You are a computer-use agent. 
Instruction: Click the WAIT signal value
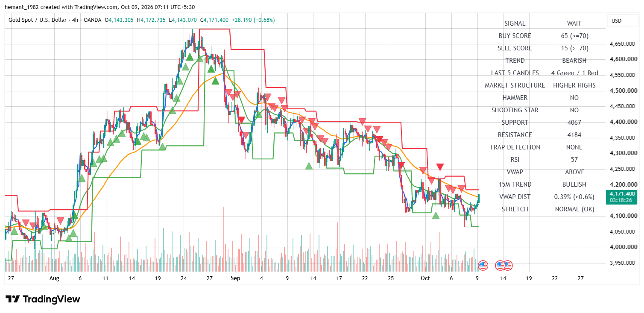(574, 23)
